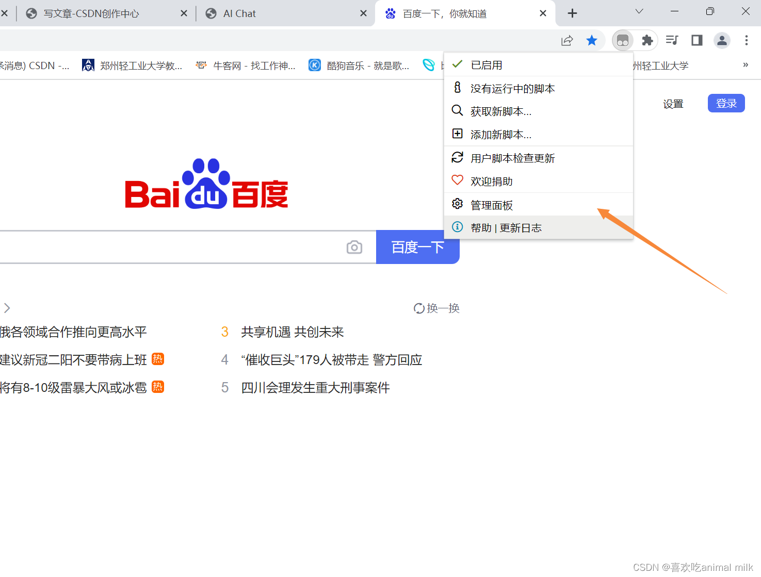The image size is (761, 577).
Task: Expand the bookmarks overflow chevron
Action: [746, 65]
